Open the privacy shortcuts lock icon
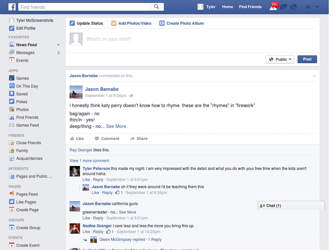The width and height of the screenshot is (333, 250). click(308, 7)
